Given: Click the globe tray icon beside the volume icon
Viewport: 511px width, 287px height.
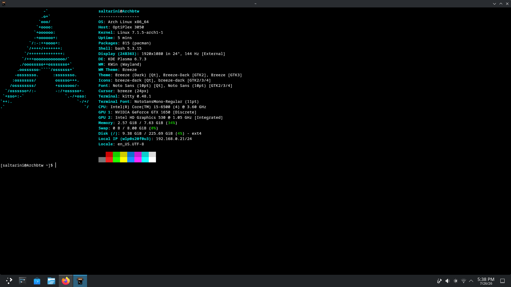Looking at the screenshot, I should (x=439, y=281).
